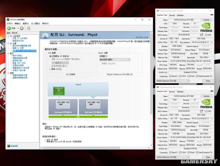Click the green Back arrow icon
The image size is (220, 166).
click(9, 28)
